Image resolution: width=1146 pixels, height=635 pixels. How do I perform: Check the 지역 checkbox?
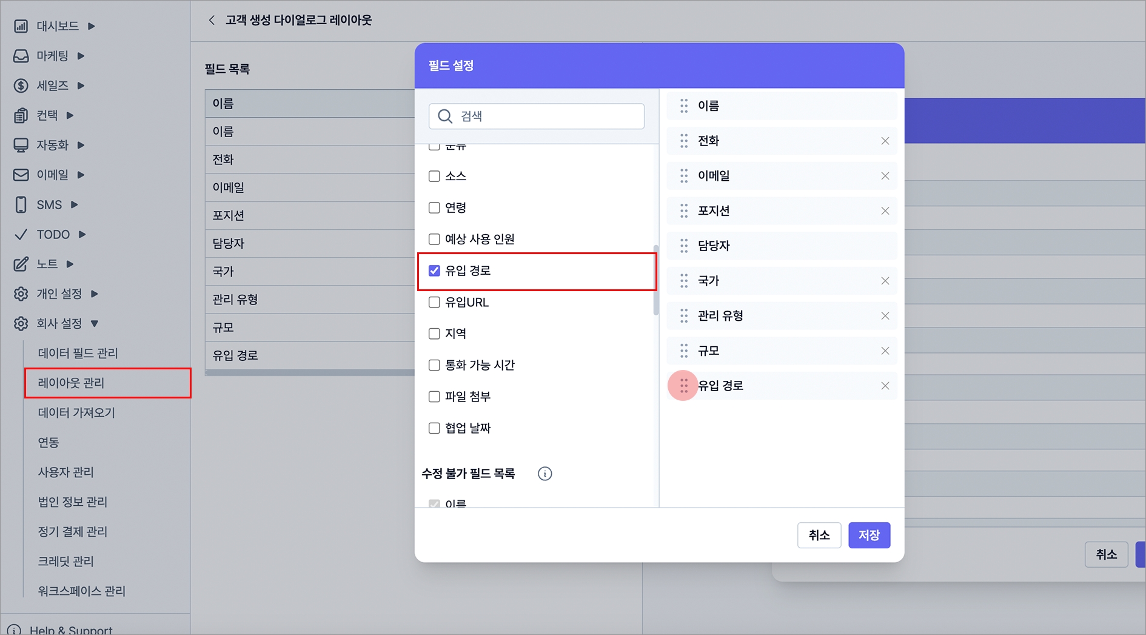(x=434, y=334)
